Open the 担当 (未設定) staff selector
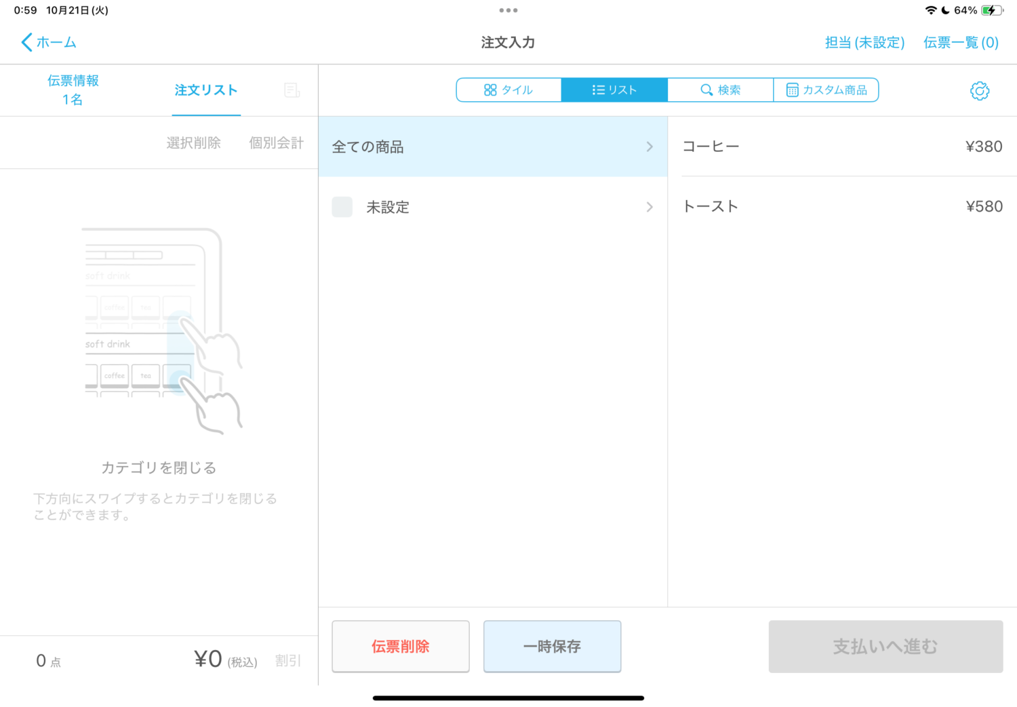Image resolution: width=1017 pixels, height=707 pixels. [x=864, y=43]
